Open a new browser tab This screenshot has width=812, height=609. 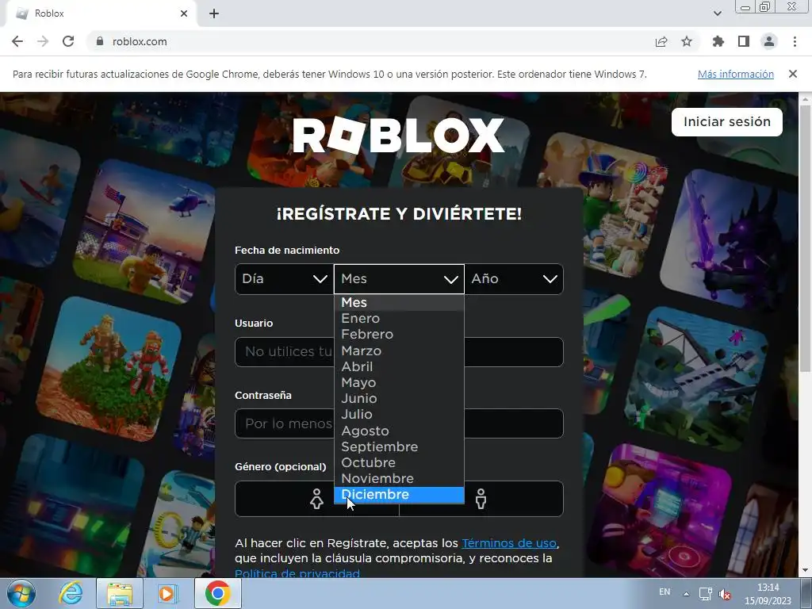[x=214, y=13]
